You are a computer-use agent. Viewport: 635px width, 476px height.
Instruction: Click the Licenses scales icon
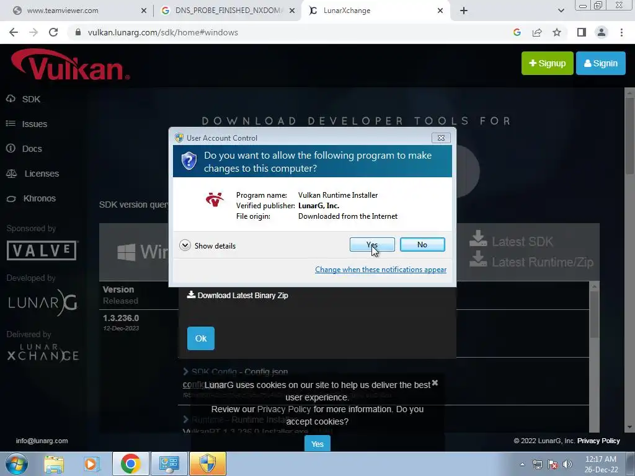pyautogui.click(x=11, y=174)
